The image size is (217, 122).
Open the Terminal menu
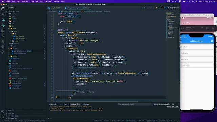point(48,1)
